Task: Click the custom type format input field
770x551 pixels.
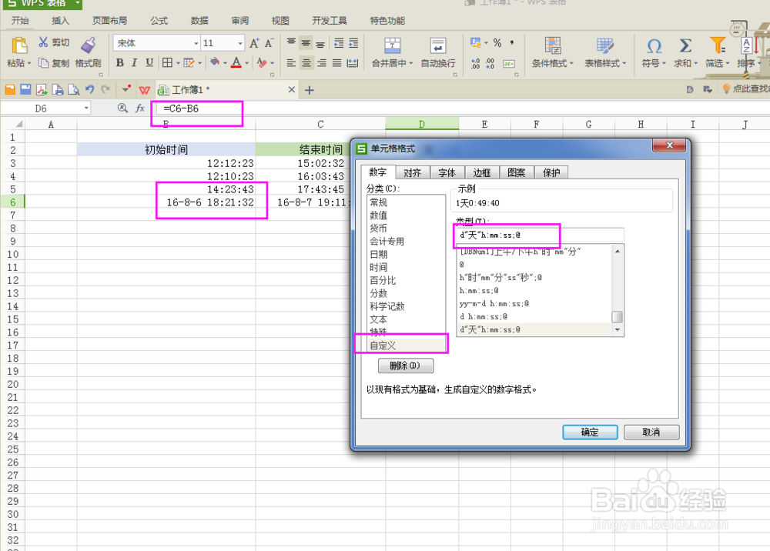Action: [540, 235]
